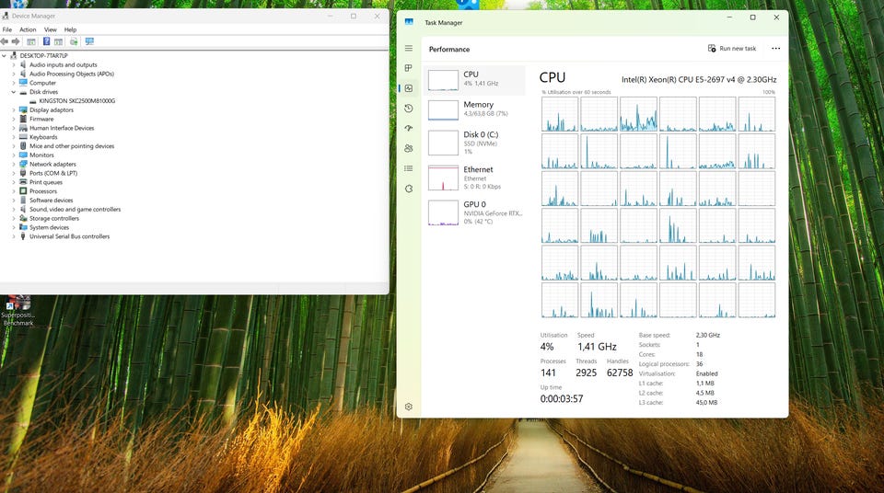Click the Up time value 0:00:03:57
This screenshot has width=884, height=493.
[x=562, y=399]
